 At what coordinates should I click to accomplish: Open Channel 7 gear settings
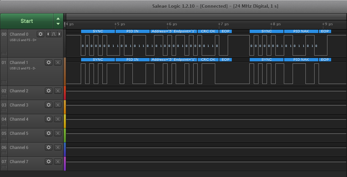[49, 161]
